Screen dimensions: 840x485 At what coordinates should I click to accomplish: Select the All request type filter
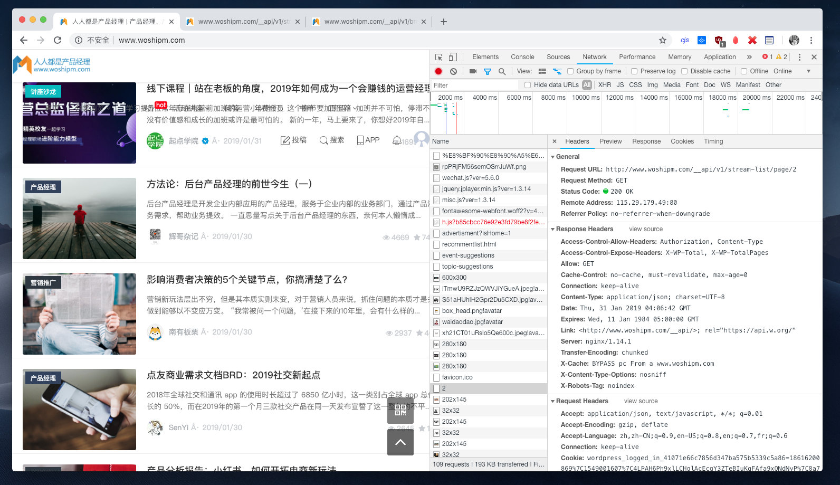click(587, 85)
